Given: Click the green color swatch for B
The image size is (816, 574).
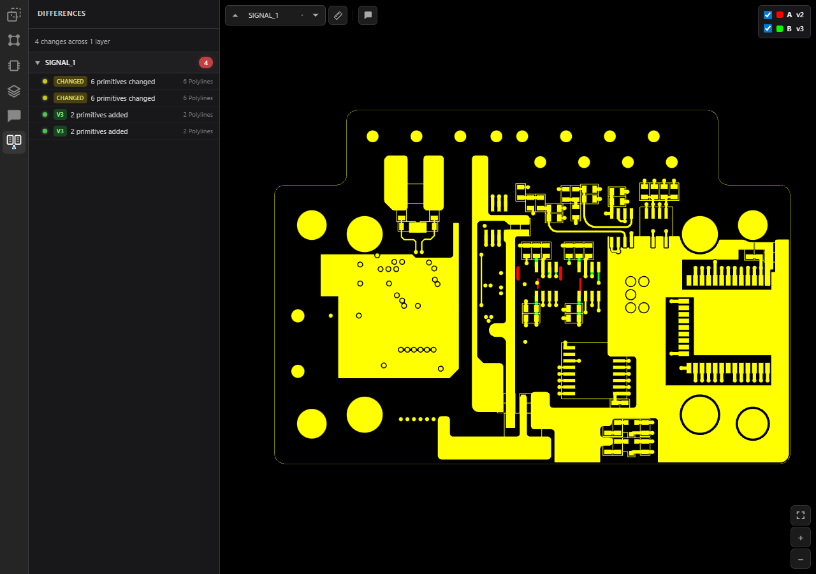Looking at the screenshot, I should [x=779, y=29].
